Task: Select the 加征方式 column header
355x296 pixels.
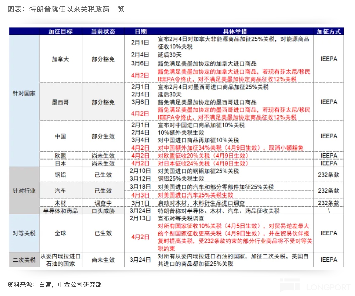Action: 329,31
